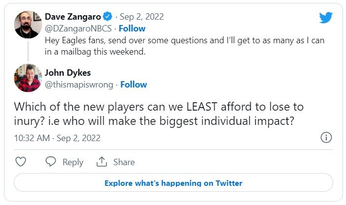The width and height of the screenshot is (346, 205).
Task: Click the reply speech bubble icon
Action: coord(51,162)
